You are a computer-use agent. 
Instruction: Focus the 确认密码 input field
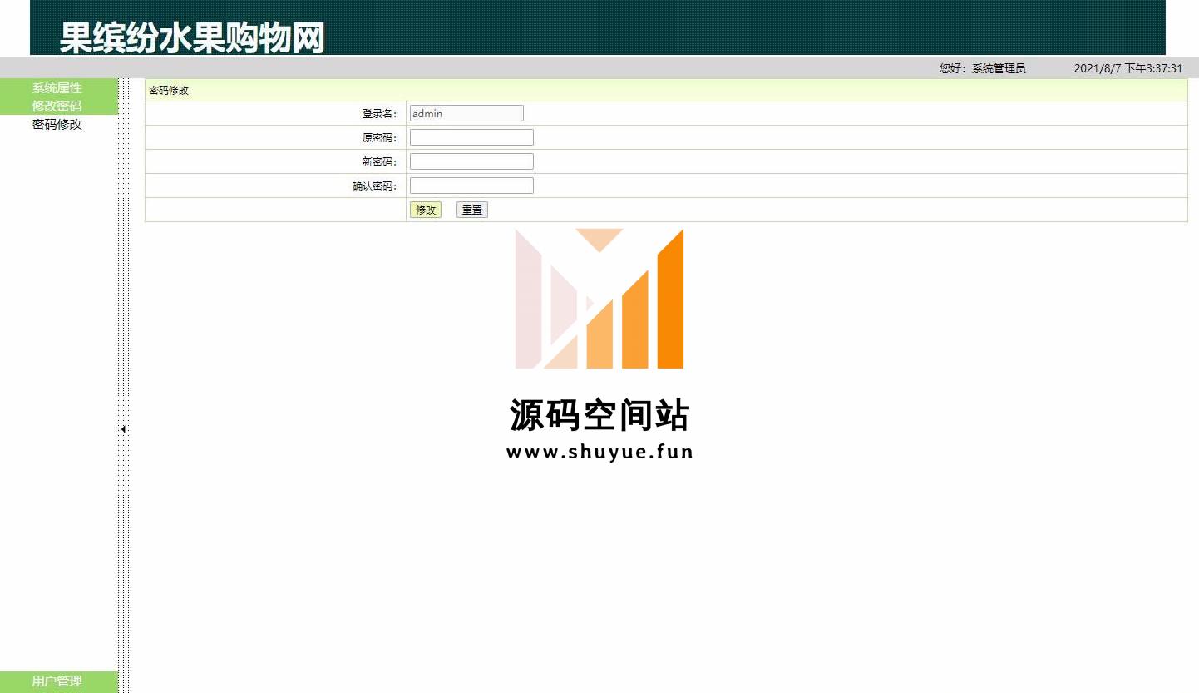tap(471, 186)
